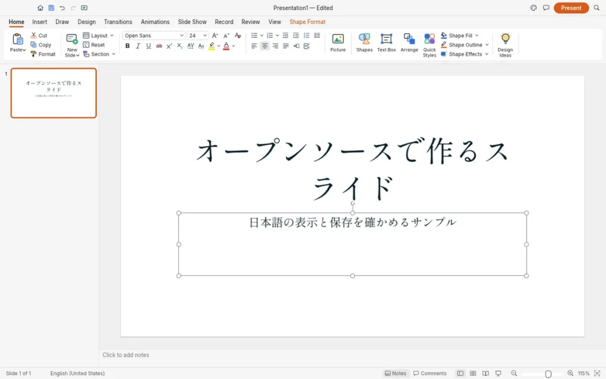The width and height of the screenshot is (606, 379).
Task: Change the text direction
Action: [x=296, y=46]
